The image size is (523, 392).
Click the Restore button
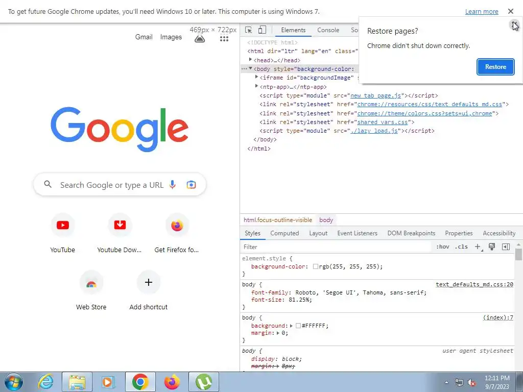495,67
